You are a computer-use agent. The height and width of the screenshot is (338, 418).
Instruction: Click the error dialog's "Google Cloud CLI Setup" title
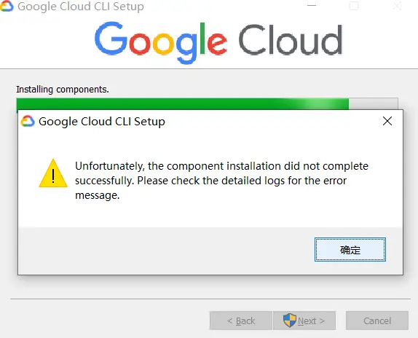click(102, 122)
